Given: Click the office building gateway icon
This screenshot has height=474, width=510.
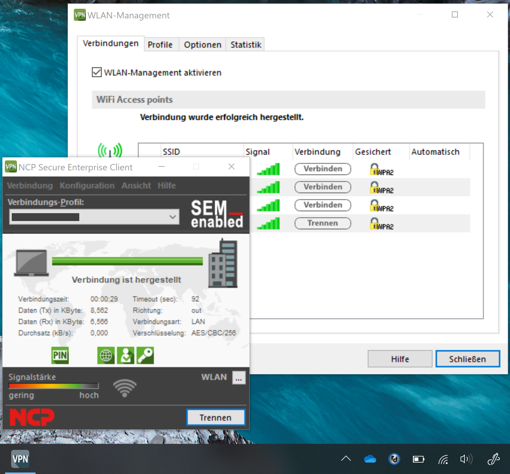Looking at the screenshot, I should pos(223,263).
